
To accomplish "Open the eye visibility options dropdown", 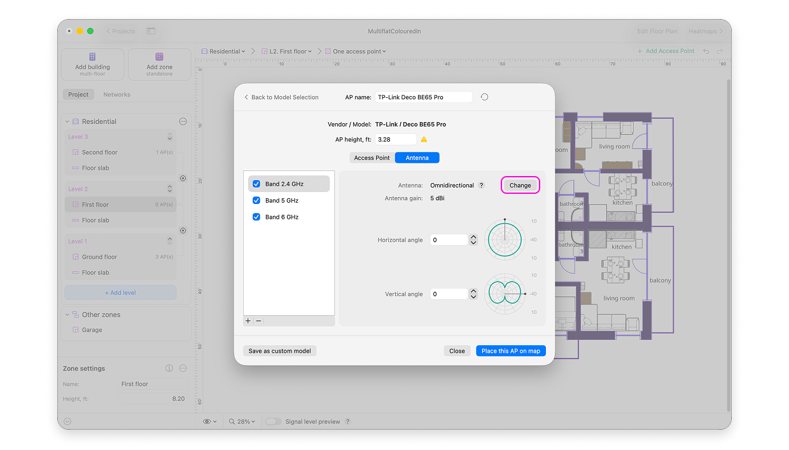I will point(210,421).
